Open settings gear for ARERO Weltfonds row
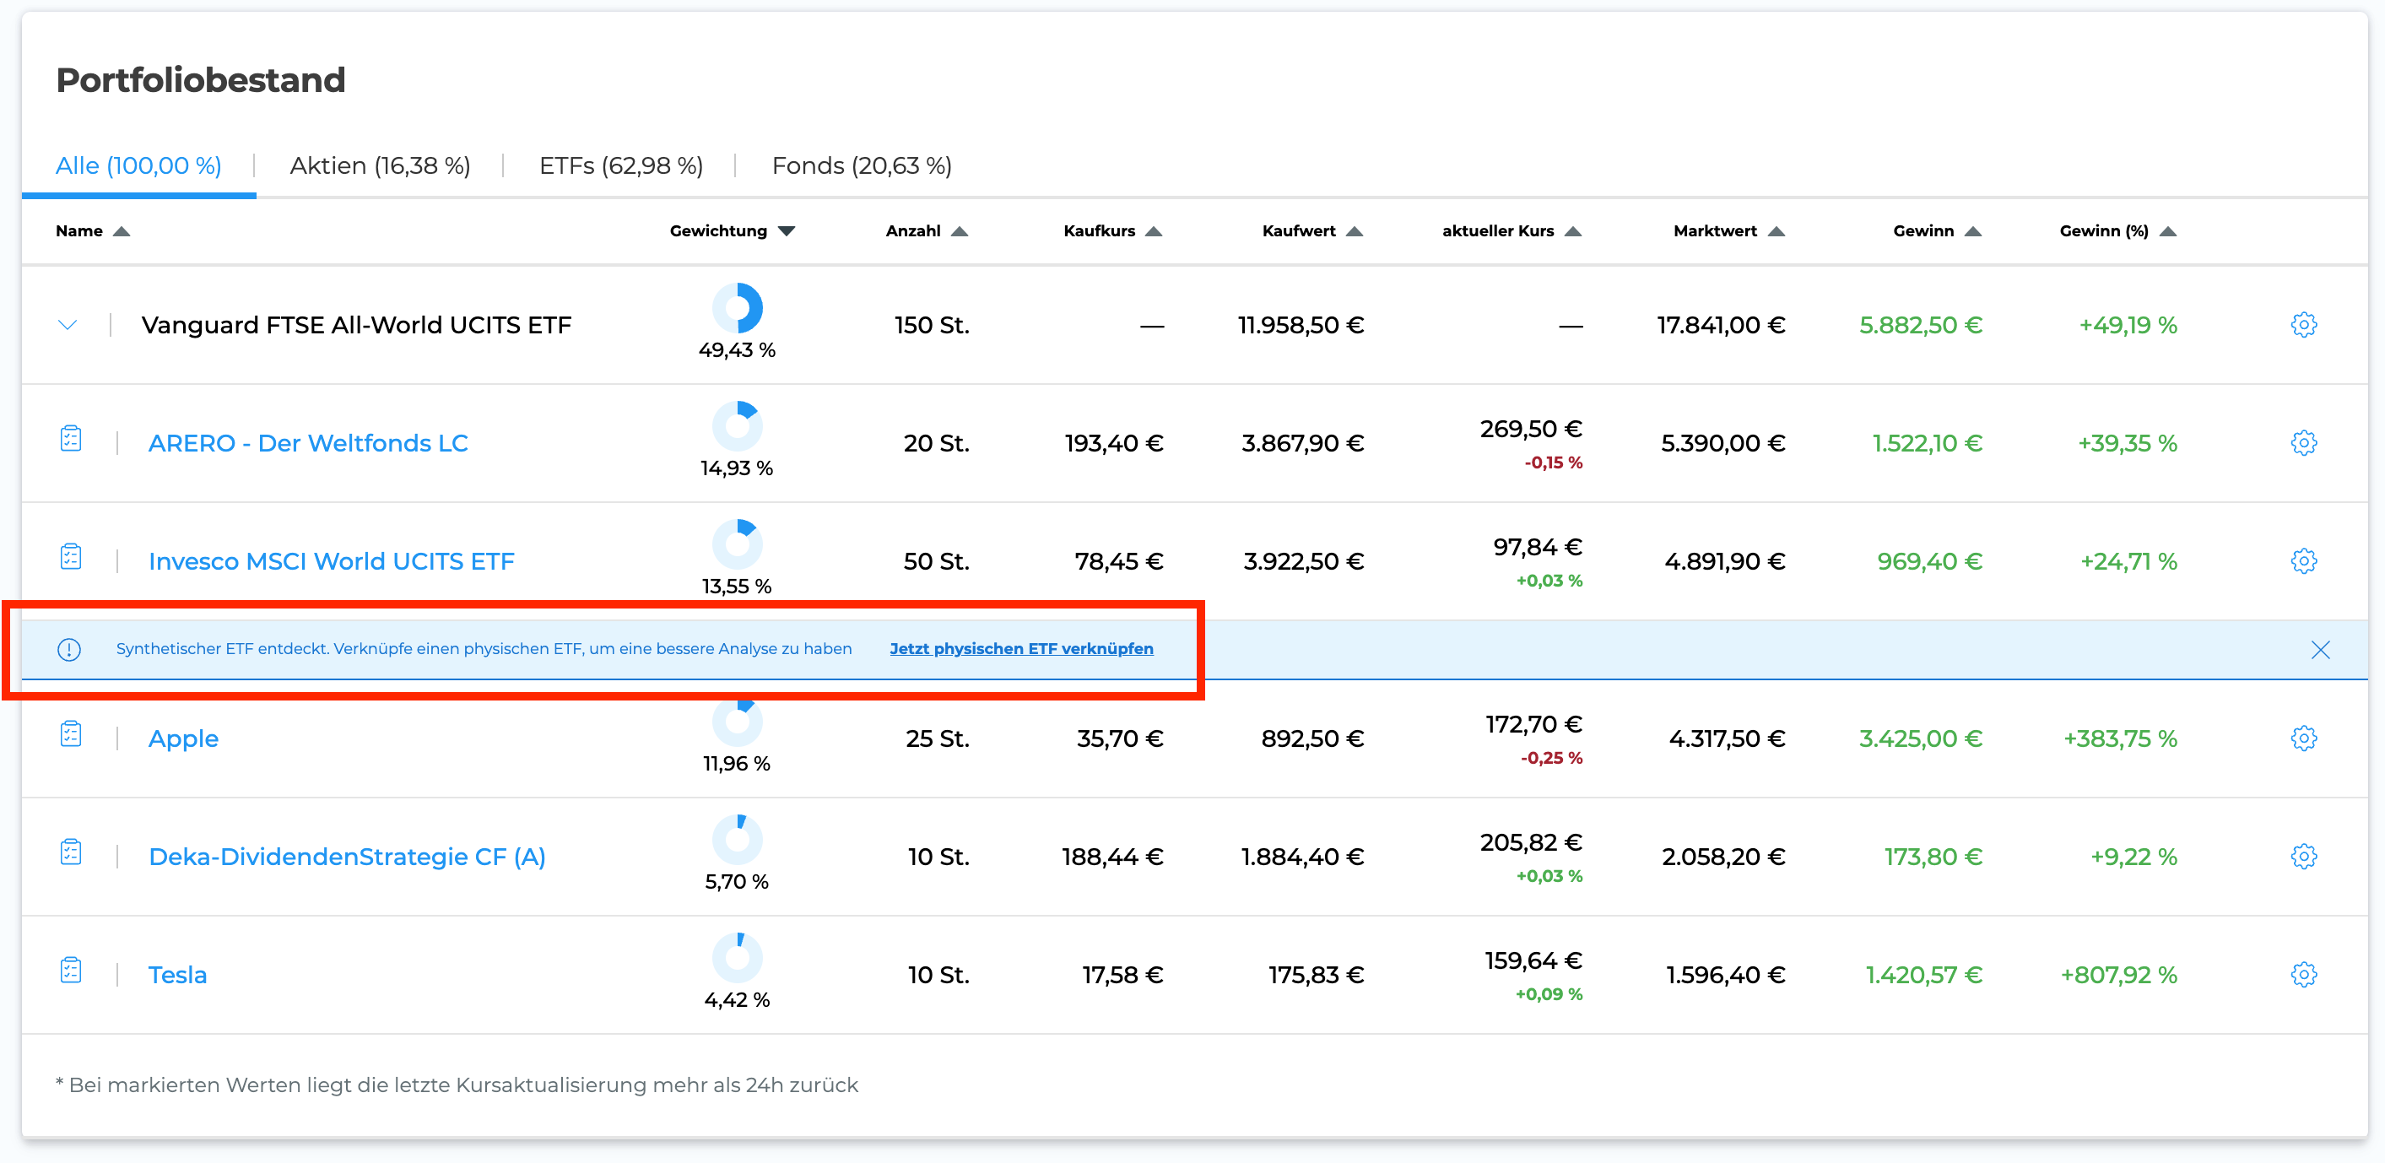 click(x=2303, y=442)
